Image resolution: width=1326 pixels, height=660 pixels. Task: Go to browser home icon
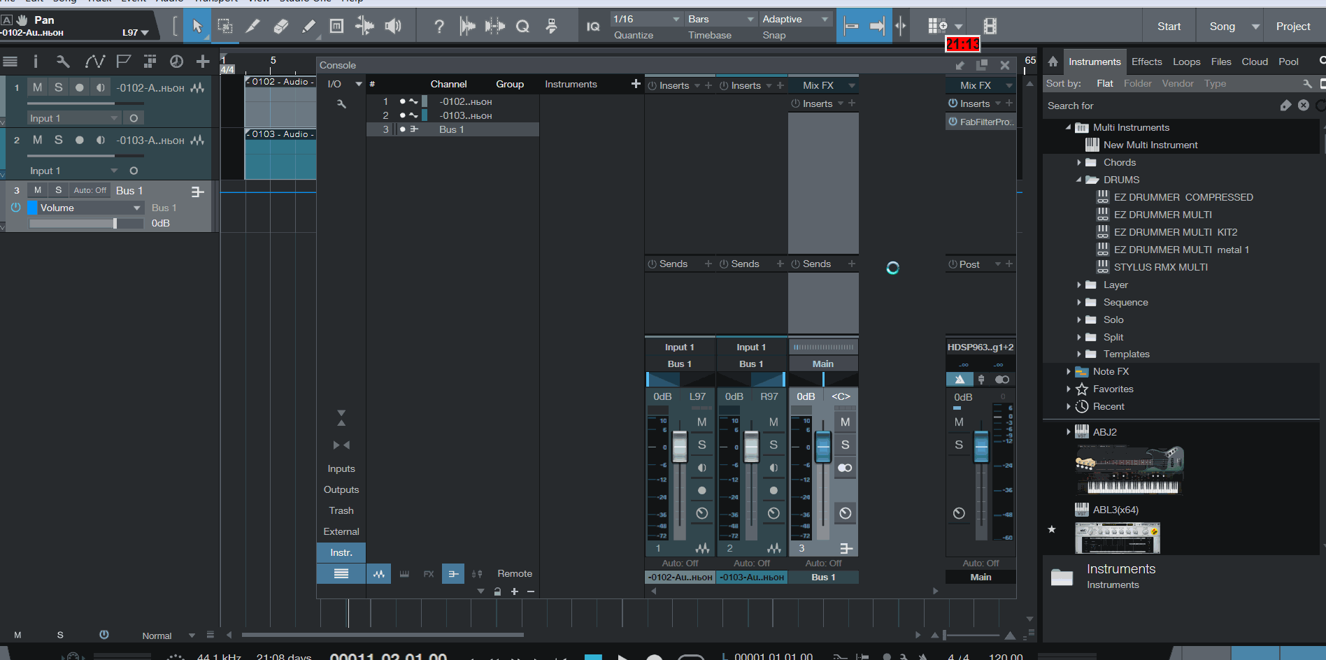(x=1053, y=62)
